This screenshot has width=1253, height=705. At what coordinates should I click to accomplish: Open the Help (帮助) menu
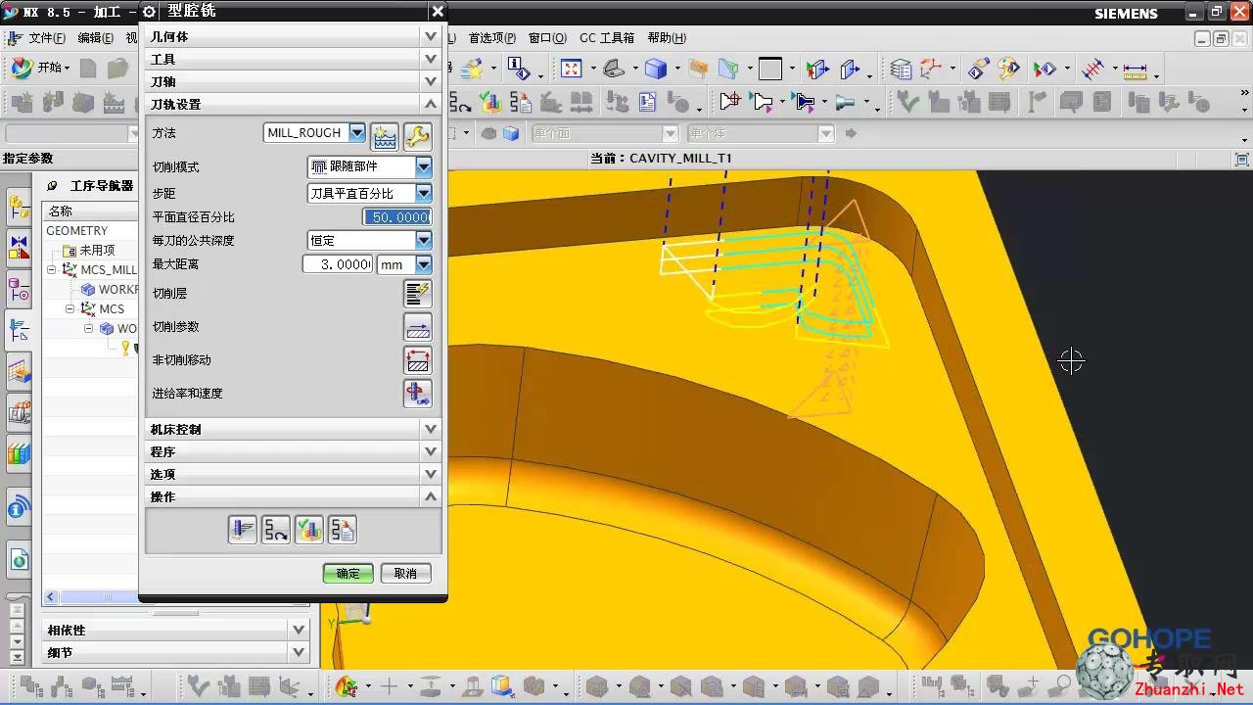[667, 38]
